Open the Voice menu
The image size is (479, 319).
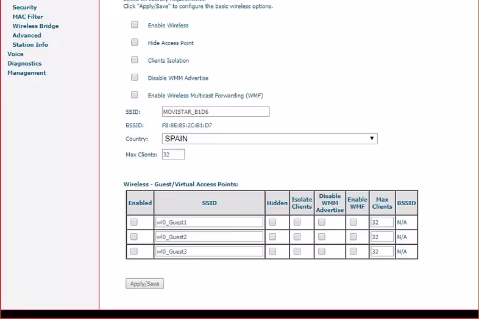[15, 54]
